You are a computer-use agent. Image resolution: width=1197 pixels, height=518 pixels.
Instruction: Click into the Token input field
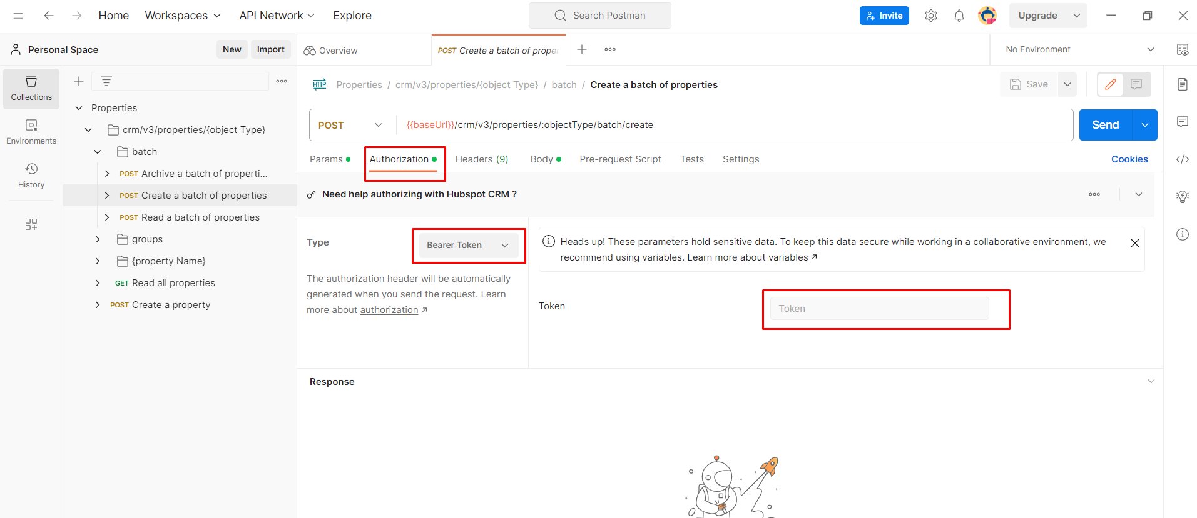[879, 309]
